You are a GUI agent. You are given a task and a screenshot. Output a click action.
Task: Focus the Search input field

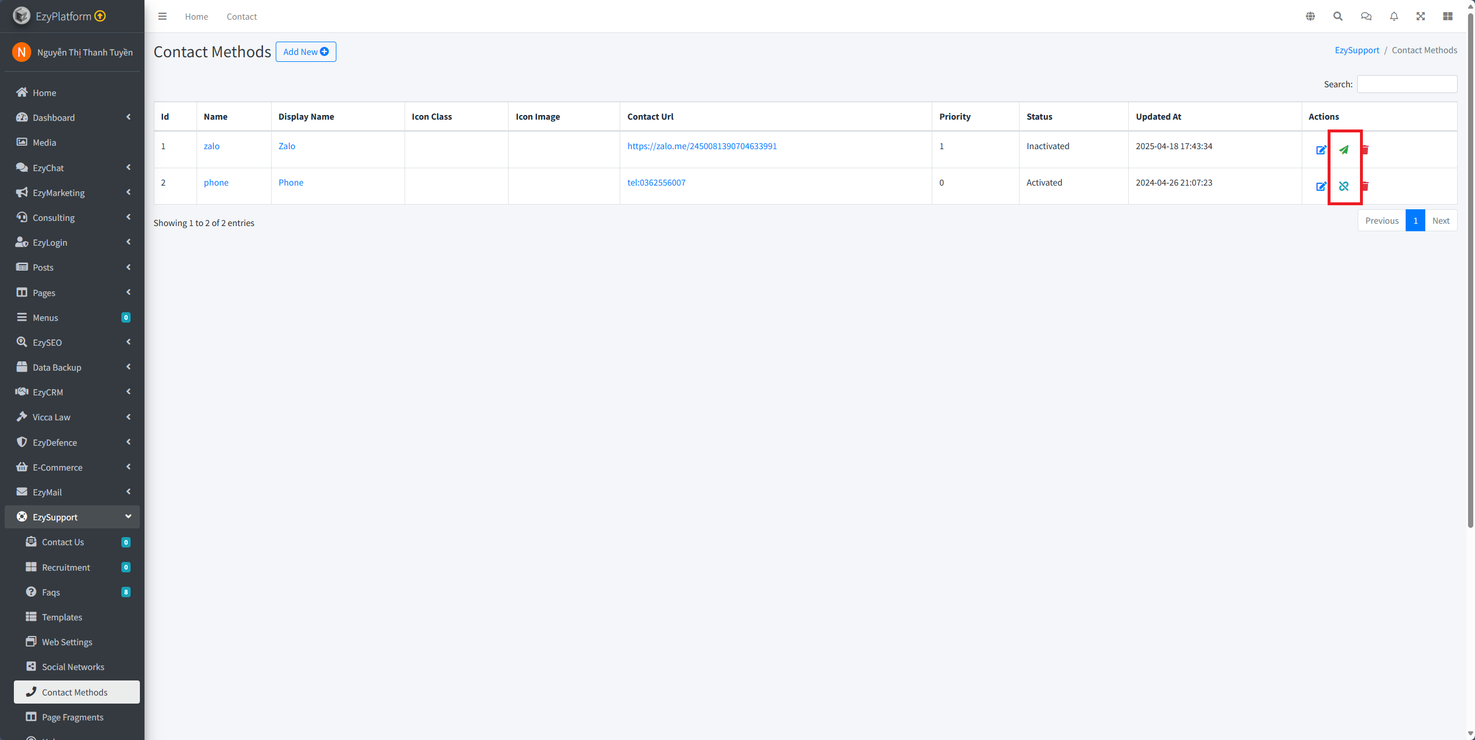[x=1407, y=84]
